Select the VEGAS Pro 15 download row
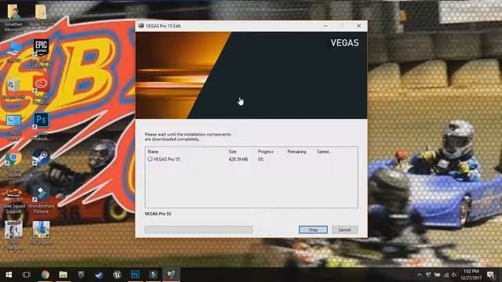Image resolution: width=502 pixels, height=282 pixels. [251, 159]
